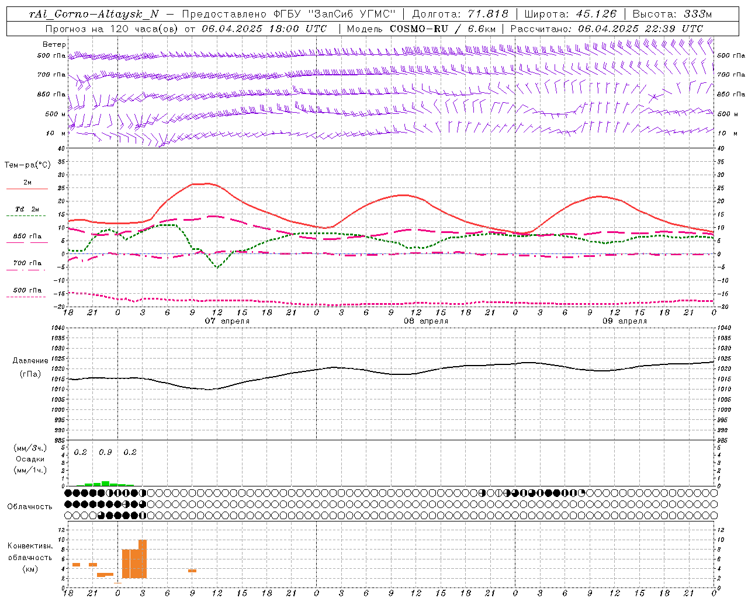Click the 10 м wind level label on the left
This screenshot has height=598, width=748.
(x=56, y=133)
